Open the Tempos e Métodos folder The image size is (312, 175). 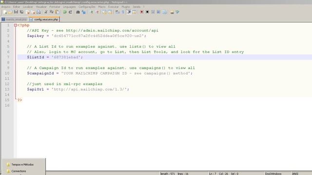point(20,164)
